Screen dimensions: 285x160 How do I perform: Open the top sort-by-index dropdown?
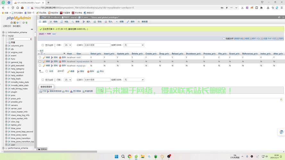[x=134, y=45]
